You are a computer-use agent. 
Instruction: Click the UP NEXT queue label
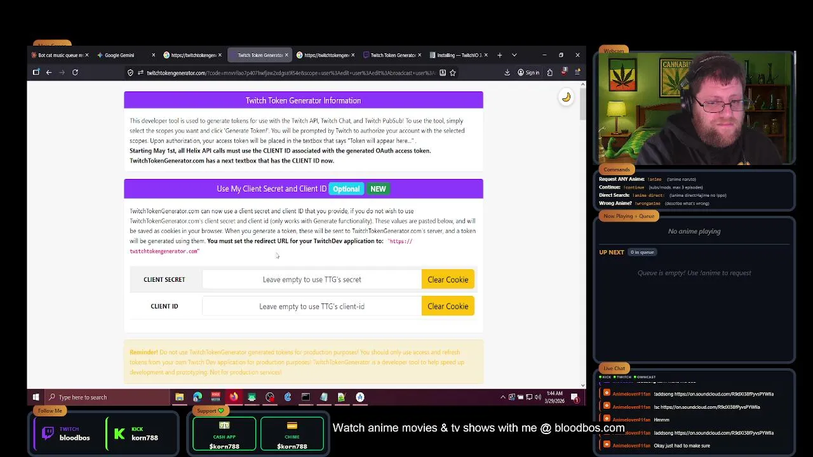click(612, 252)
